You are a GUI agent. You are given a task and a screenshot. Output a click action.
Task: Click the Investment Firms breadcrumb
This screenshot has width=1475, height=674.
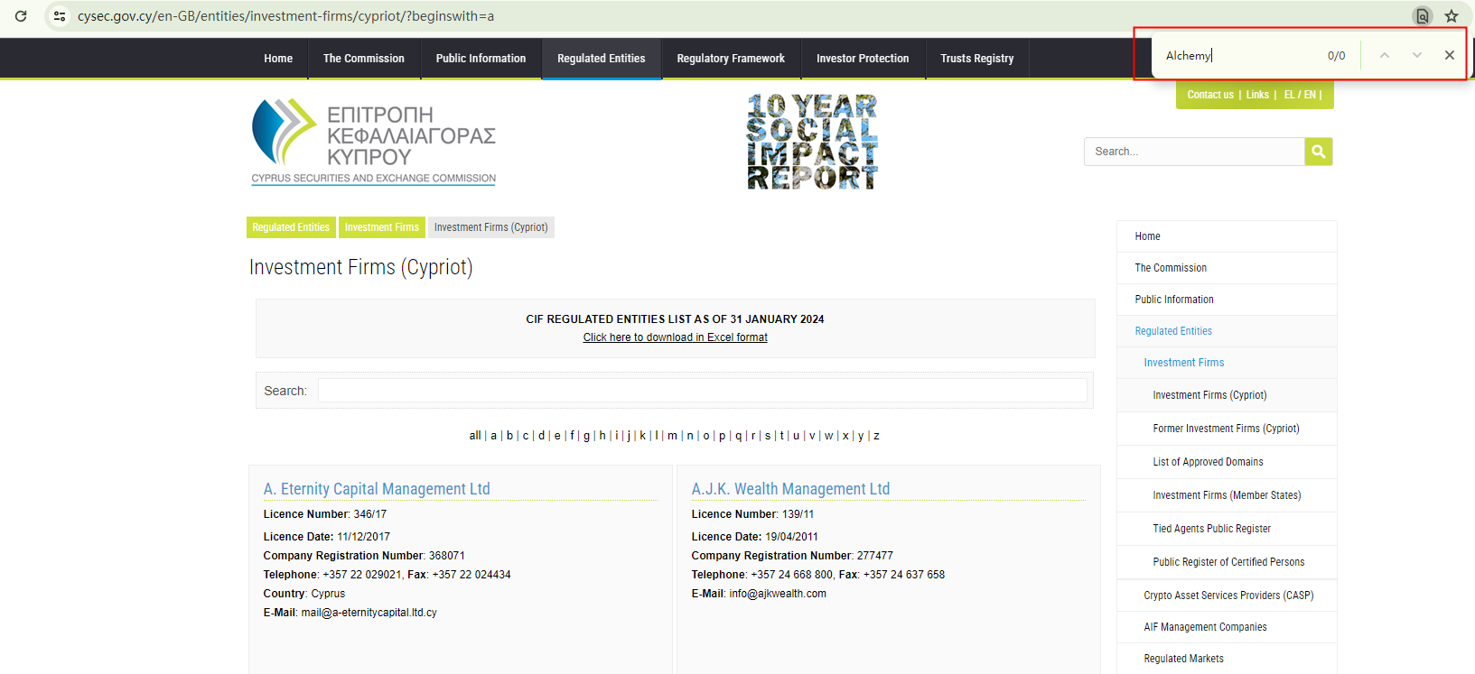click(x=381, y=227)
